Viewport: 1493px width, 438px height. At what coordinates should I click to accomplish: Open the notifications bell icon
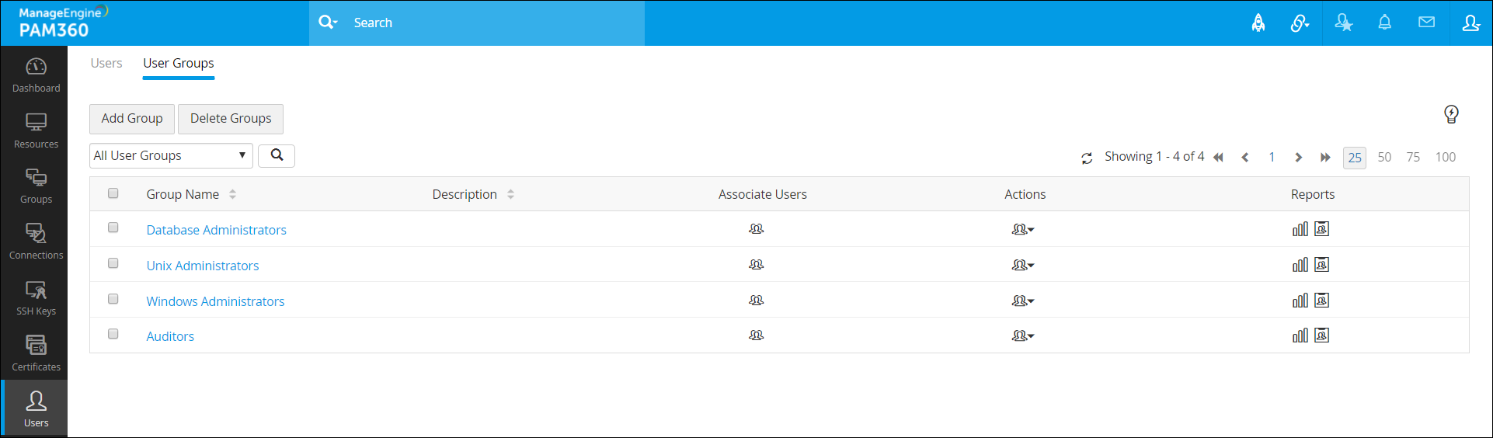point(1384,23)
